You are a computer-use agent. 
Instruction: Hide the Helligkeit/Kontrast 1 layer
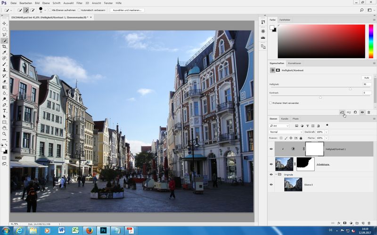(271, 149)
